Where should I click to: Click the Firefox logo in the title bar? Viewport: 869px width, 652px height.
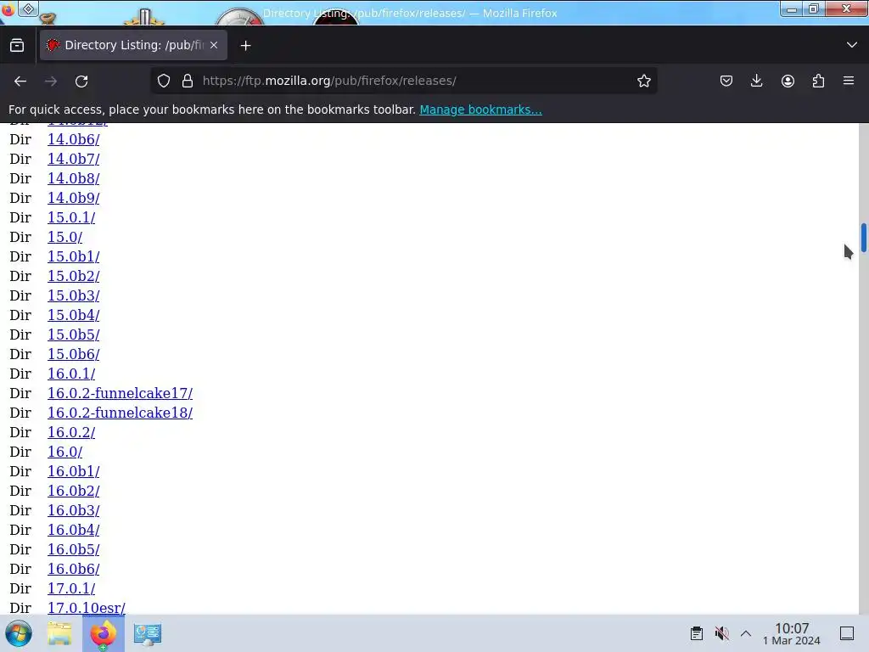pos(8,9)
